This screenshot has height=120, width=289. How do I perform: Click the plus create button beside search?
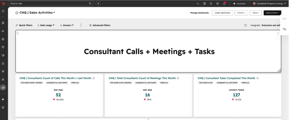click(x=98, y=3)
